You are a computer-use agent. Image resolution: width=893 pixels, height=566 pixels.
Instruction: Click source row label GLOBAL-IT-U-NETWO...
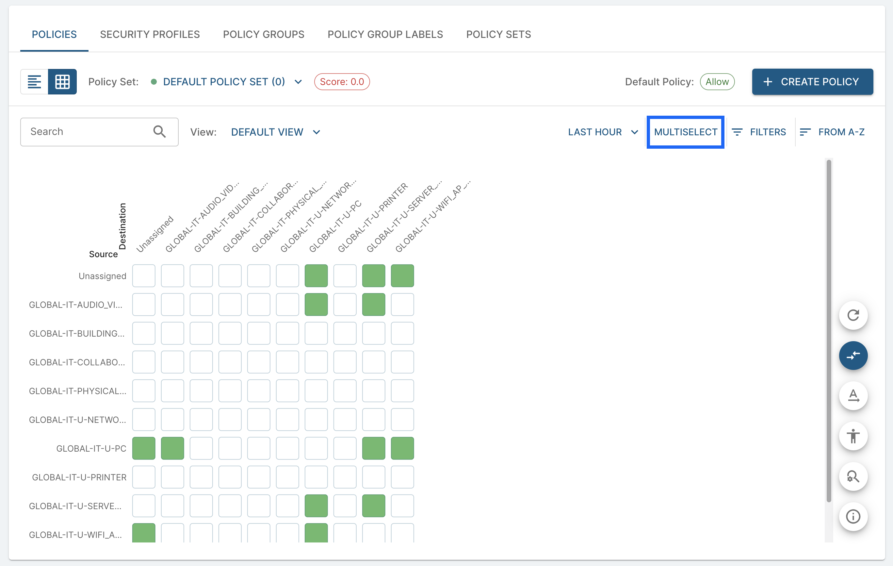pos(77,420)
